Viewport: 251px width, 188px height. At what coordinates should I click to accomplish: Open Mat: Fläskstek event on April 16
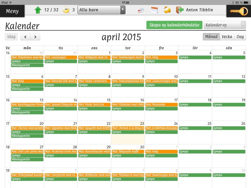(128, 105)
